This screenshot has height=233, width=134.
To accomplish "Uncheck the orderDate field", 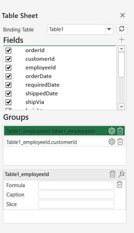I will tap(8, 76).
